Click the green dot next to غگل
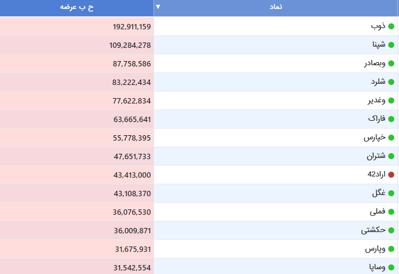Viewport: 399px width, 274px height. click(391, 193)
